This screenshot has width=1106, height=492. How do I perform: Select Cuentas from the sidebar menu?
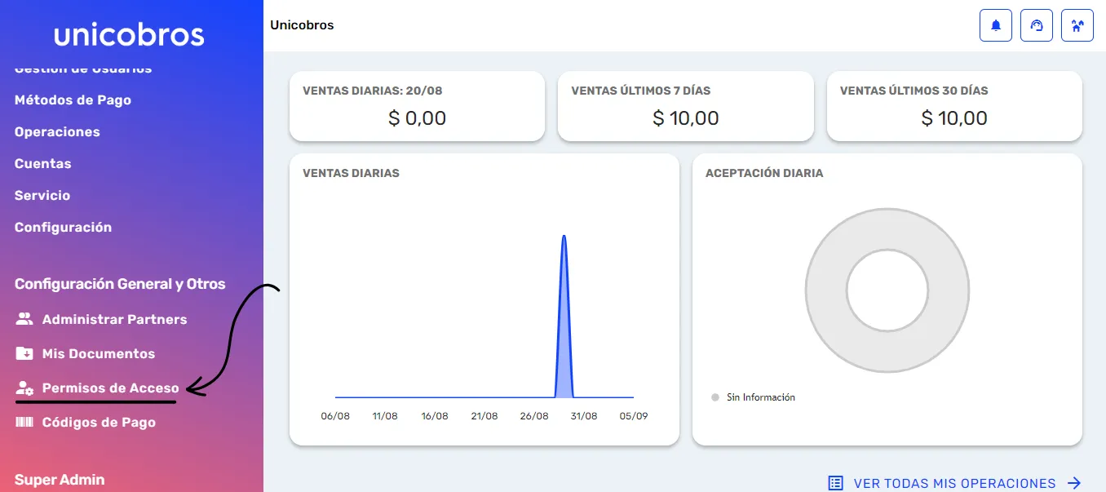click(42, 163)
